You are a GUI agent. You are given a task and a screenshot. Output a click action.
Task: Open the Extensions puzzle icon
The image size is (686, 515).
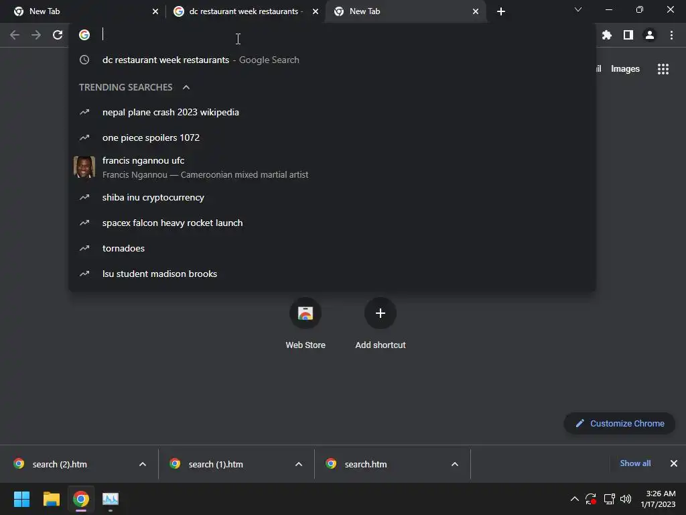coord(606,35)
